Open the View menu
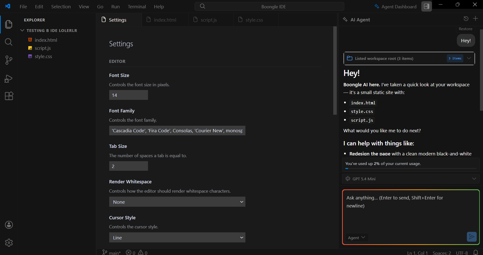This screenshot has height=255, width=483. 84,7
